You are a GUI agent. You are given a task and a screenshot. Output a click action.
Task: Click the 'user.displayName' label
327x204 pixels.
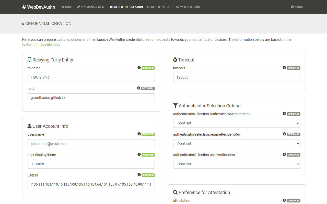42,155
